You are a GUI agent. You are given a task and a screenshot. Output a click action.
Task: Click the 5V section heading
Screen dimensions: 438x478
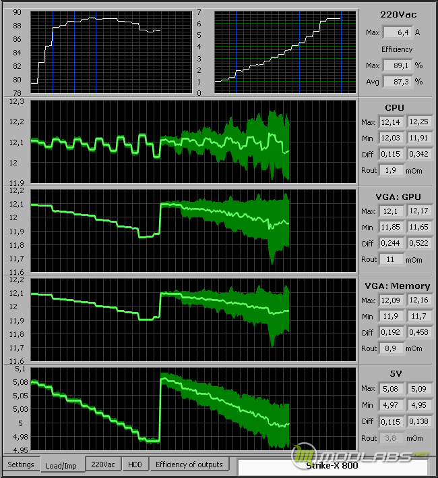(396, 374)
